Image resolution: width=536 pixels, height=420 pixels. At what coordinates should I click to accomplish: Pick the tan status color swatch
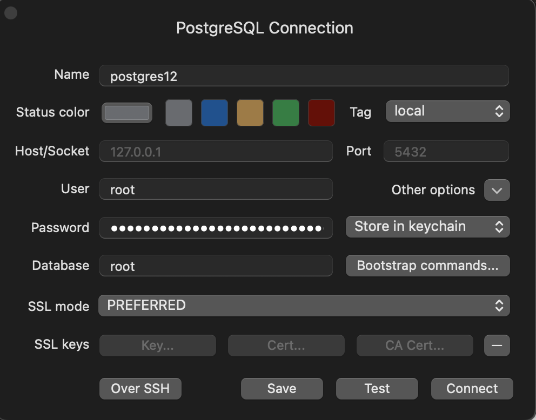click(x=250, y=113)
